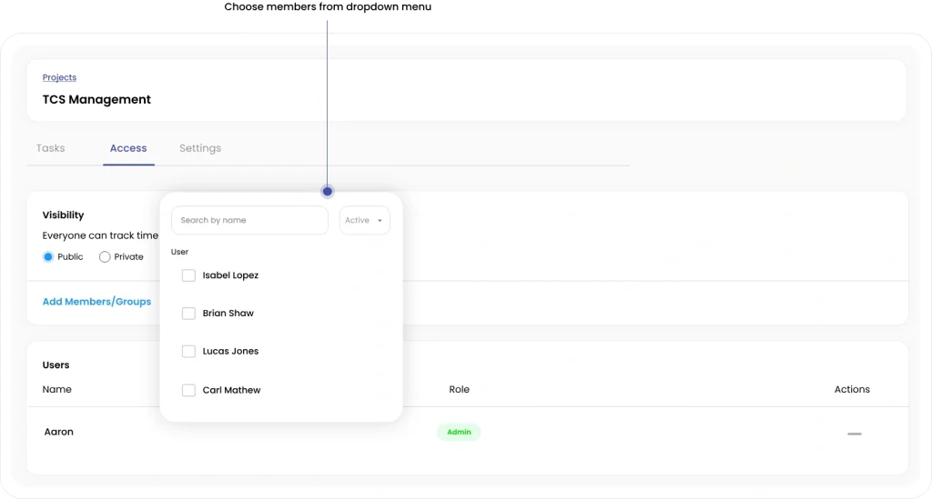Click the Role column header

pyautogui.click(x=459, y=389)
